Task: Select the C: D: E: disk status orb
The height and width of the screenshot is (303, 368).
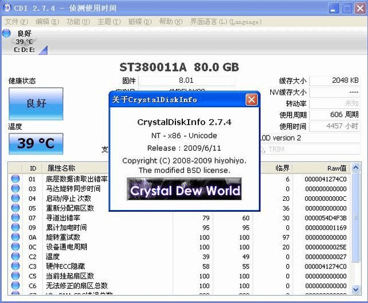Action: pyautogui.click(x=6, y=33)
